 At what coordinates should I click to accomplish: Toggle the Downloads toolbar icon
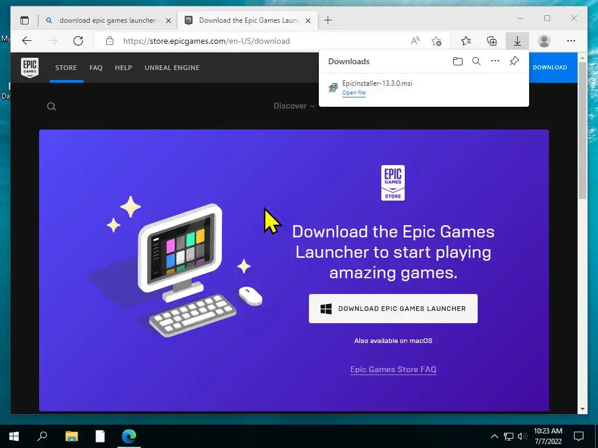pyautogui.click(x=517, y=41)
